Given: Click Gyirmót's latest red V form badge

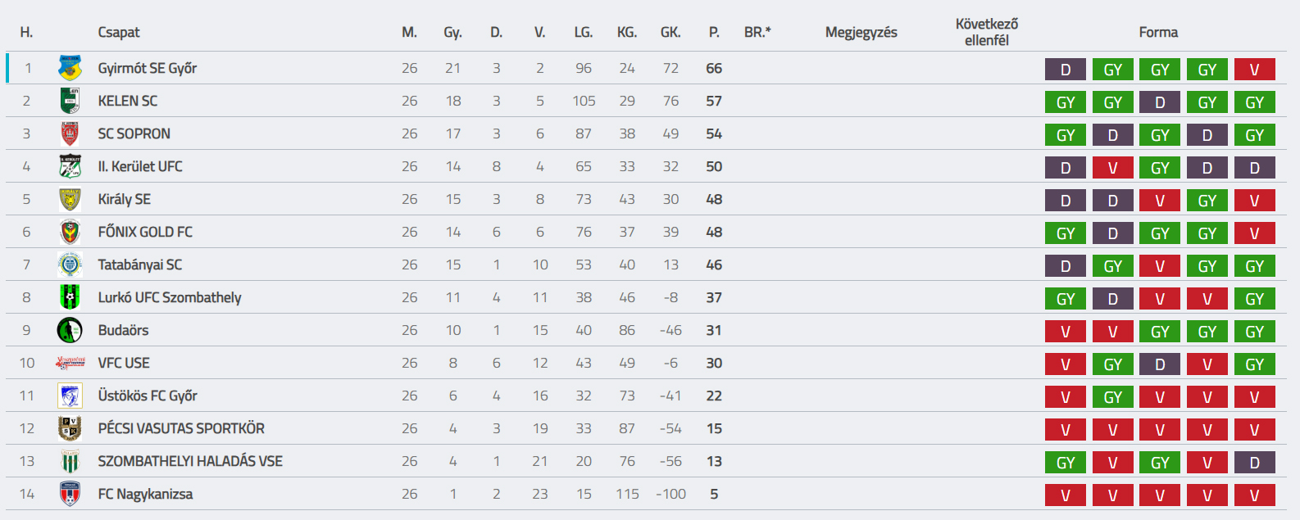Looking at the screenshot, I should click(1254, 70).
